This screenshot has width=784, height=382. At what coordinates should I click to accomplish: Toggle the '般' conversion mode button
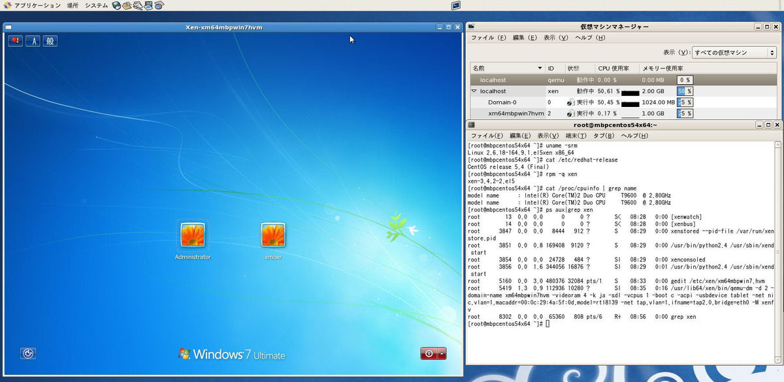coord(51,41)
